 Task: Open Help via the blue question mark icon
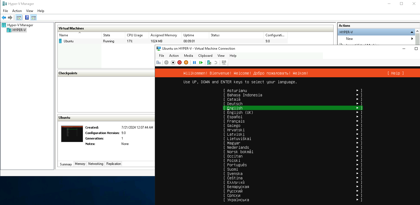(x=27, y=18)
